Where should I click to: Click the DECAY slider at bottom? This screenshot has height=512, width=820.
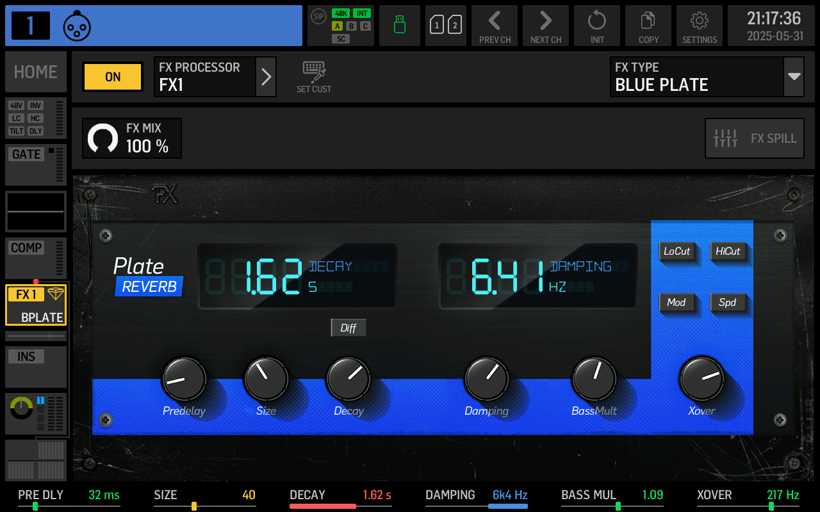tap(340, 506)
